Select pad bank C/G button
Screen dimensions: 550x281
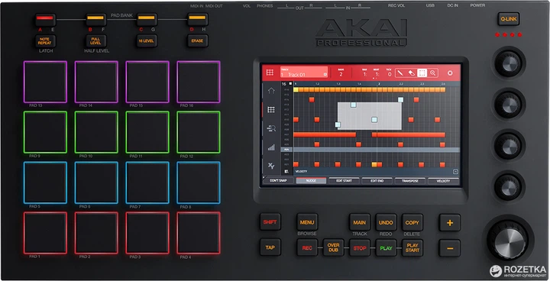click(147, 19)
